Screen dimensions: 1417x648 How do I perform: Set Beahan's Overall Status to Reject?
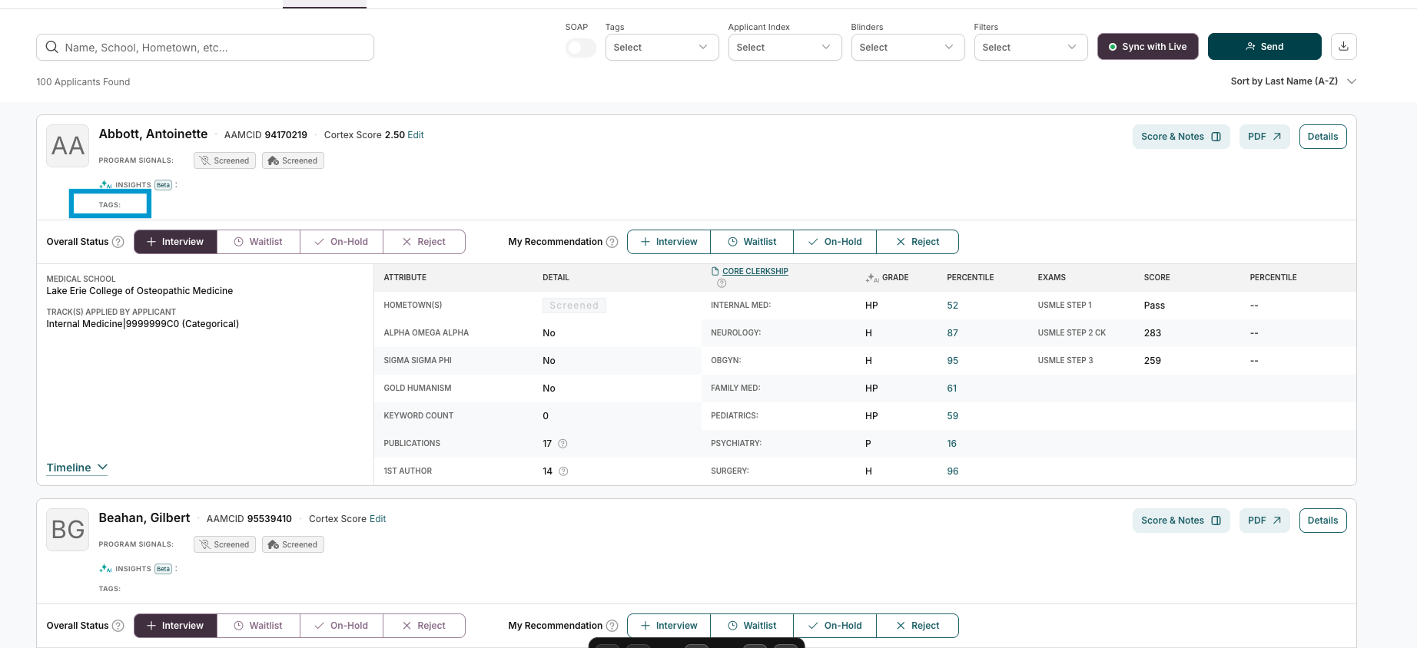pyautogui.click(x=424, y=626)
